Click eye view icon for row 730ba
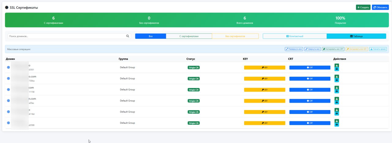The height and width of the screenshot is (143, 392). (x=337, y=80)
